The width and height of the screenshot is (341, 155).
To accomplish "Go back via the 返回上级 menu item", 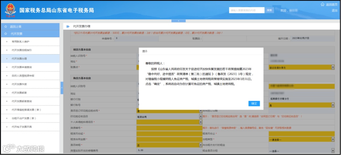I will [x=30, y=27].
